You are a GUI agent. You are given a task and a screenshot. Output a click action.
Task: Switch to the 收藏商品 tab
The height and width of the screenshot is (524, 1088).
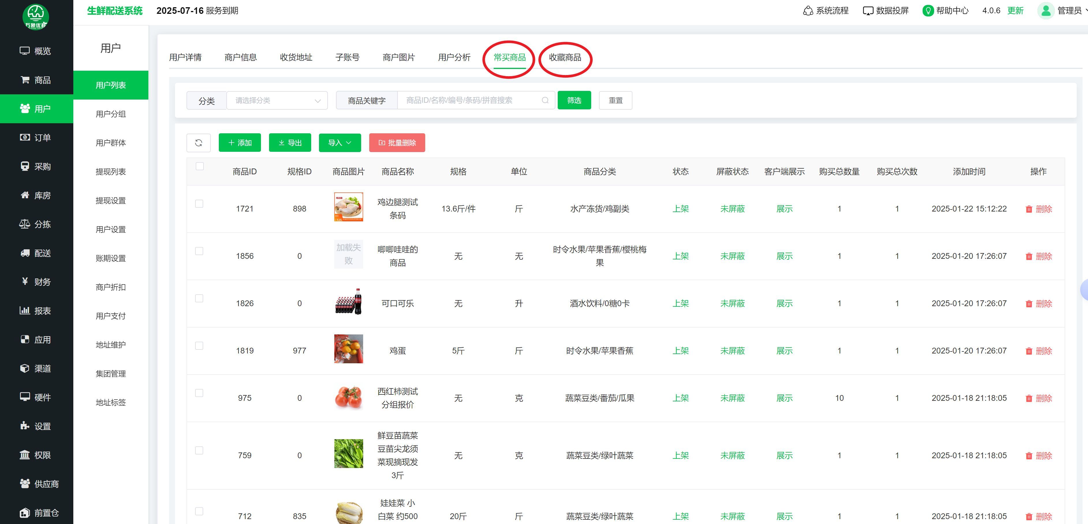click(x=565, y=57)
